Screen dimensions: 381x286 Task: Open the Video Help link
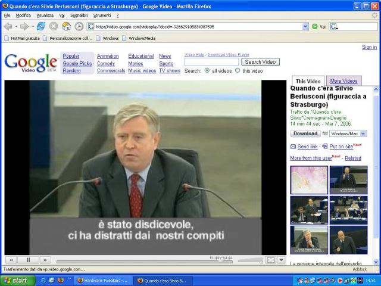click(x=195, y=55)
